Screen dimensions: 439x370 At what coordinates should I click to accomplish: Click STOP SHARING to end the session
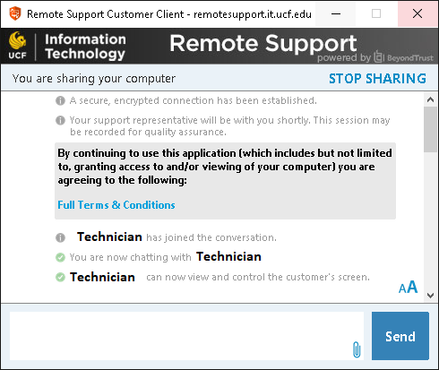377,79
